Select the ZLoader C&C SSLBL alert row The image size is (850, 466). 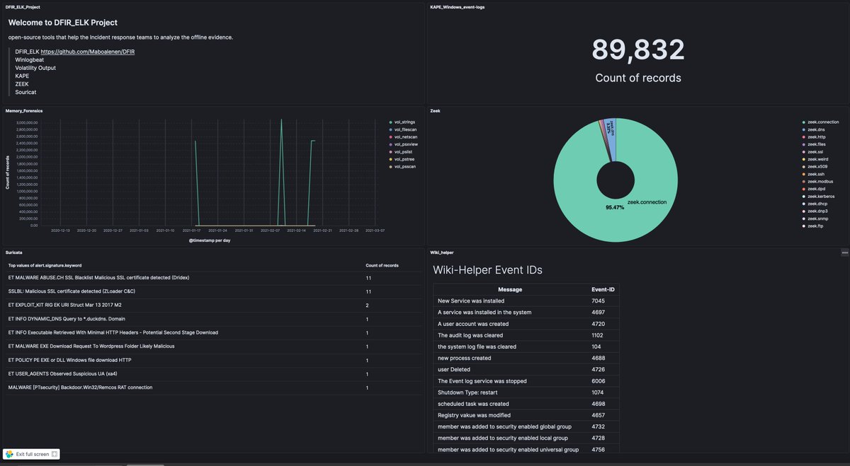point(212,291)
